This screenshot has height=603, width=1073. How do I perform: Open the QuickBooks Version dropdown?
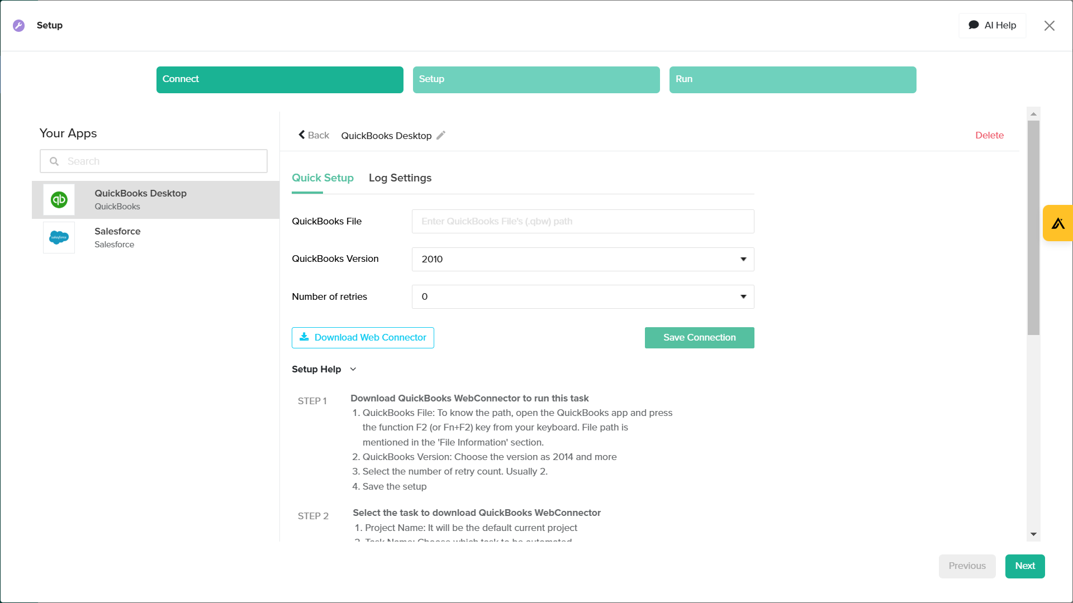582,259
